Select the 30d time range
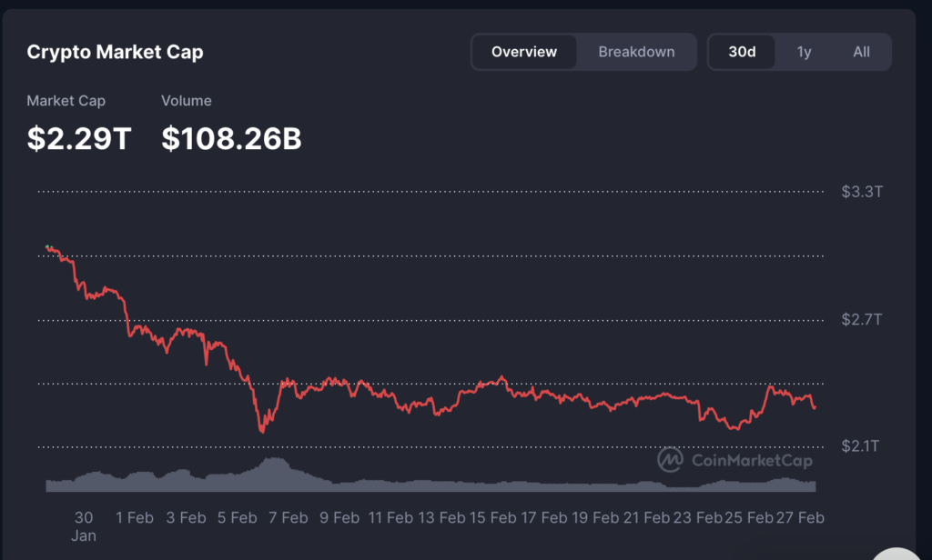The height and width of the screenshot is (560, 932). 742,52
